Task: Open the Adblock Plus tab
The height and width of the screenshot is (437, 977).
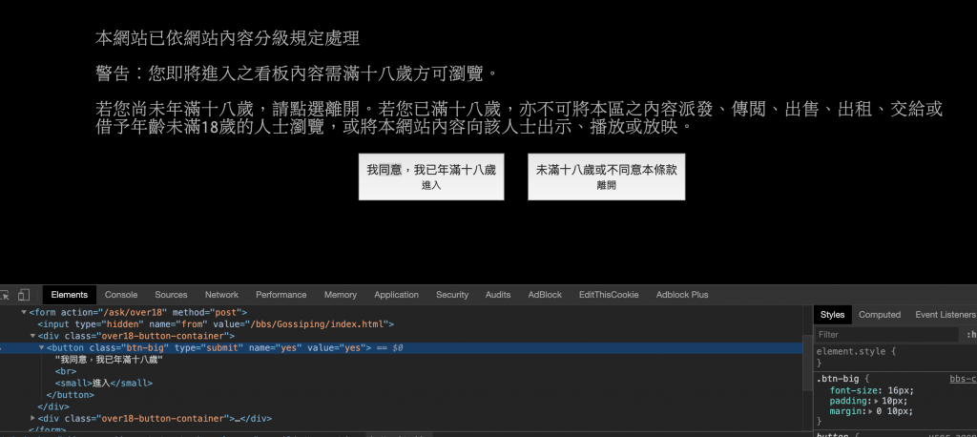Action: click(x=682, y=295)
